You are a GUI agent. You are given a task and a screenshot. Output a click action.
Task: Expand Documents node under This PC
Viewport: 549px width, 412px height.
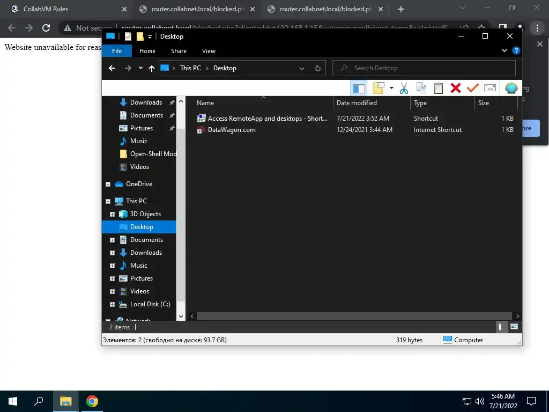pyautogui.click(x=113, y=240)
